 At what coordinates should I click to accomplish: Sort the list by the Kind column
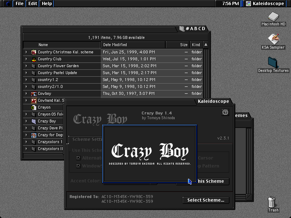pos(196,45)
